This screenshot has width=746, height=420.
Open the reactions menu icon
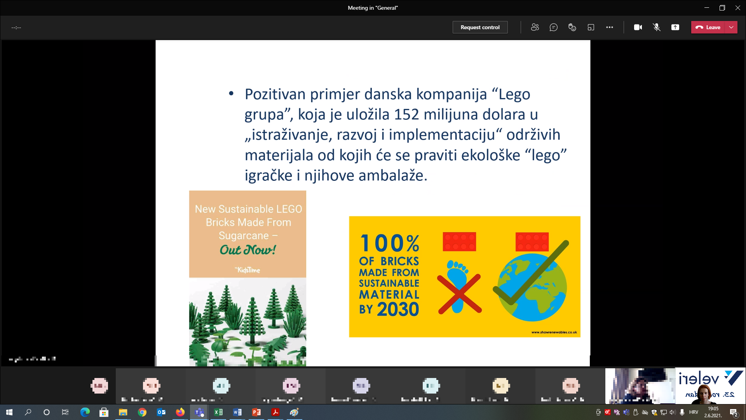click(x=572, y=27)
